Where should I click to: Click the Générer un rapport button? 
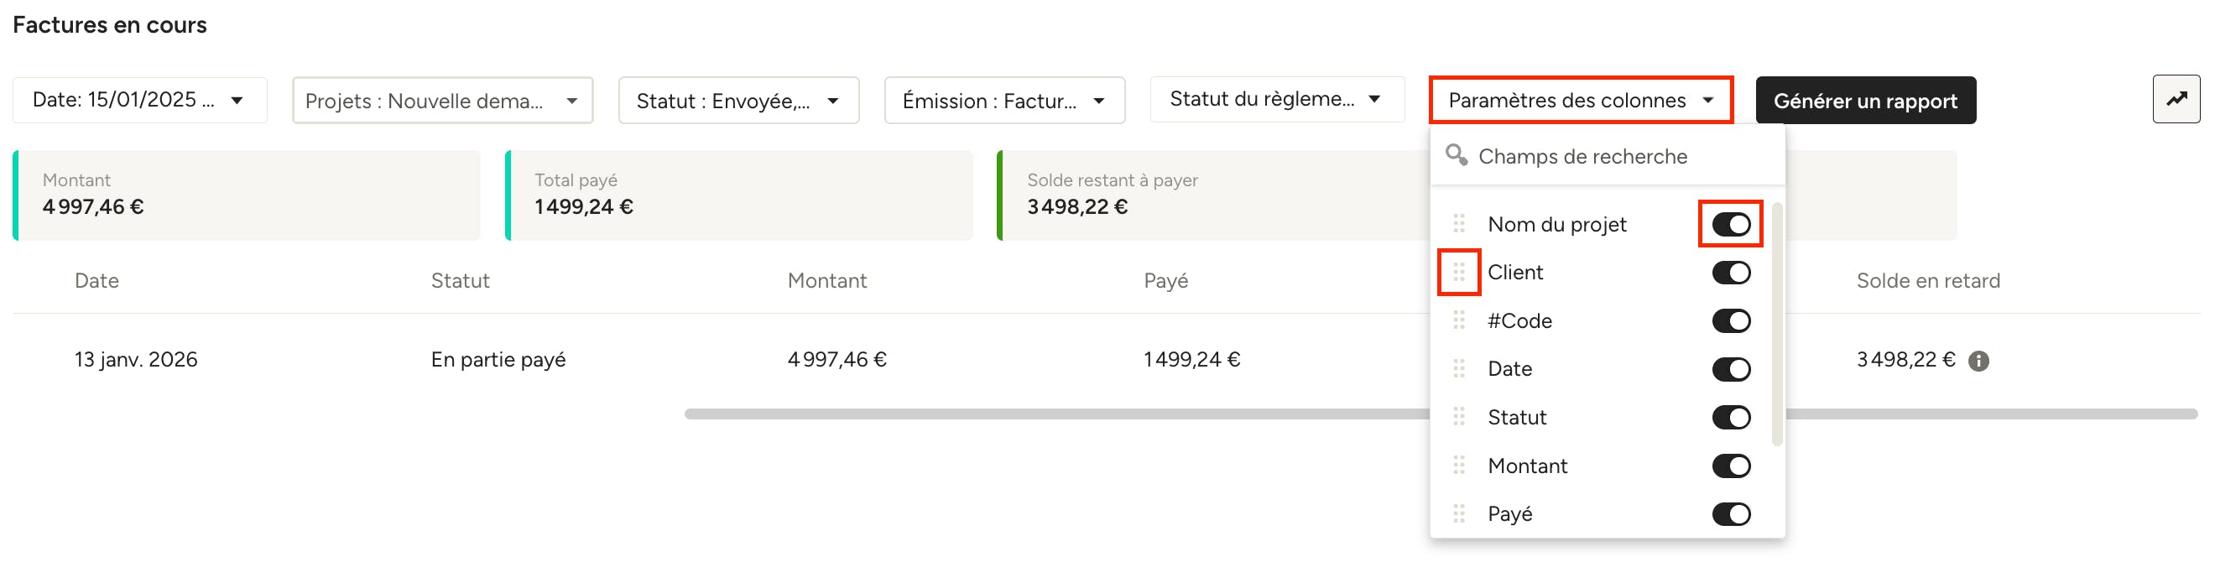pos(1864,101)
